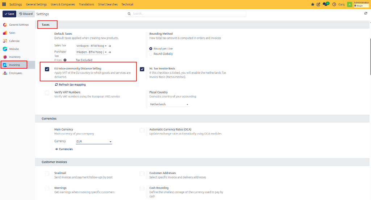Open Users & Companies menu
Image resolution: width=371 pixels, height=200 pixels.
[63, 4]
